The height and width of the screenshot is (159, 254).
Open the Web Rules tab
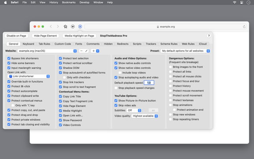pos(188,44)
